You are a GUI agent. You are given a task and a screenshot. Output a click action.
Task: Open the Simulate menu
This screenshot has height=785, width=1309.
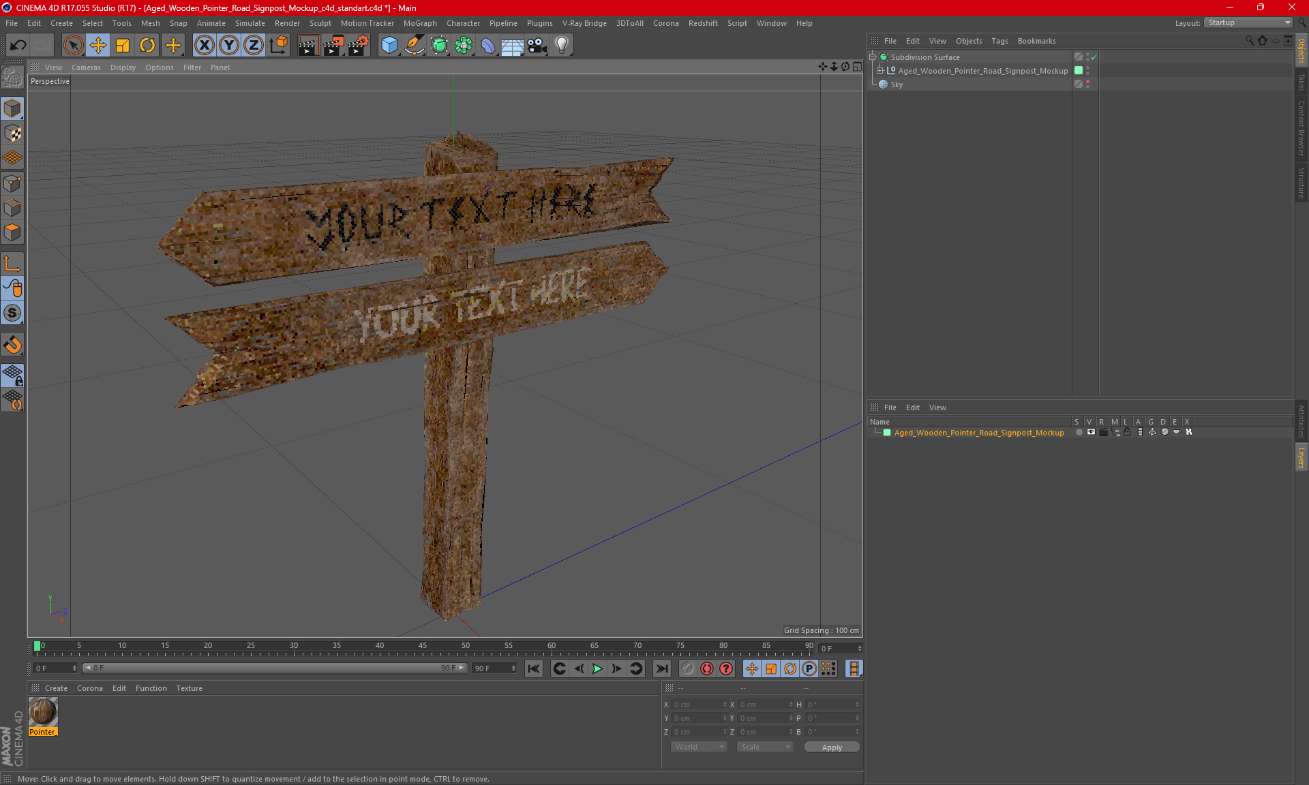pos(250,23)
